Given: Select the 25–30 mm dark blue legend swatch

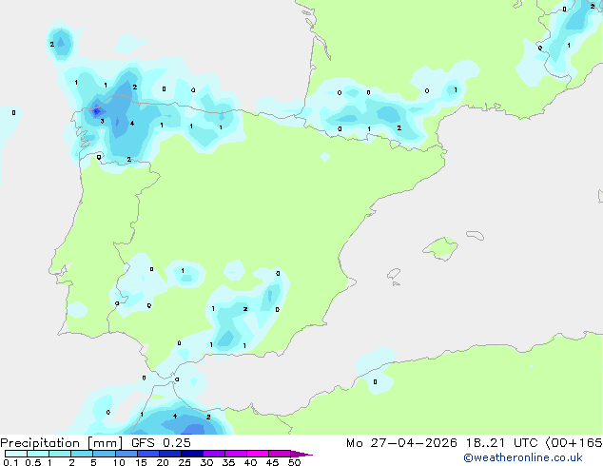Looking at the screenshot, I should [192, 454].
